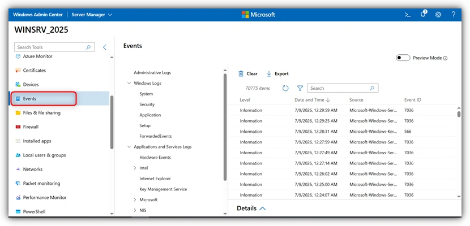Refresh the events list
Image resolution: width=470 pixels, height=226 pixels.
pos(285,88)
